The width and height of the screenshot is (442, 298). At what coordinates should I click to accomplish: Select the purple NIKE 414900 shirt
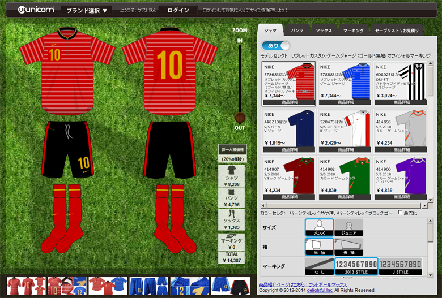[401, 178]
